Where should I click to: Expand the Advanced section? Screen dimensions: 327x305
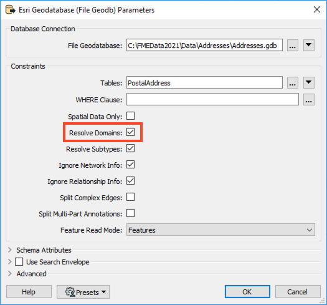tap(9, 274)
